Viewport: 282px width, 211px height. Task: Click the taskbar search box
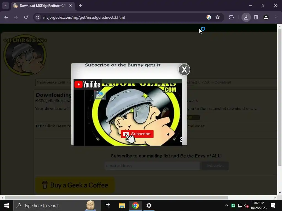(x=57, y=206)
